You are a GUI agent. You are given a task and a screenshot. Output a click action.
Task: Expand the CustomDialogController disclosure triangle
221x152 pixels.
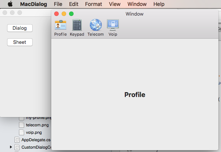pyautogui.click(x=11, y=147)
